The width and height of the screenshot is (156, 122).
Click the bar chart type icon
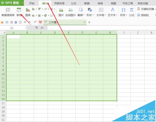pyautogui.click(x=40, y=9)
